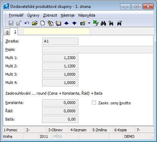Click the yellow field beside the tabs
157x142 pixels.
[57, 31]
